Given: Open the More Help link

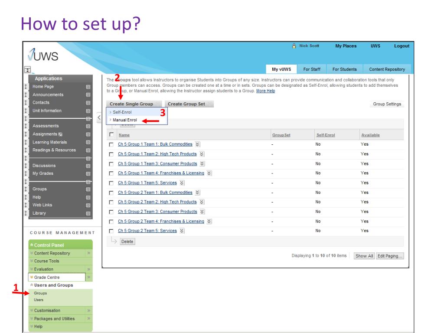Looking at the screenshot, I should 266,91.
